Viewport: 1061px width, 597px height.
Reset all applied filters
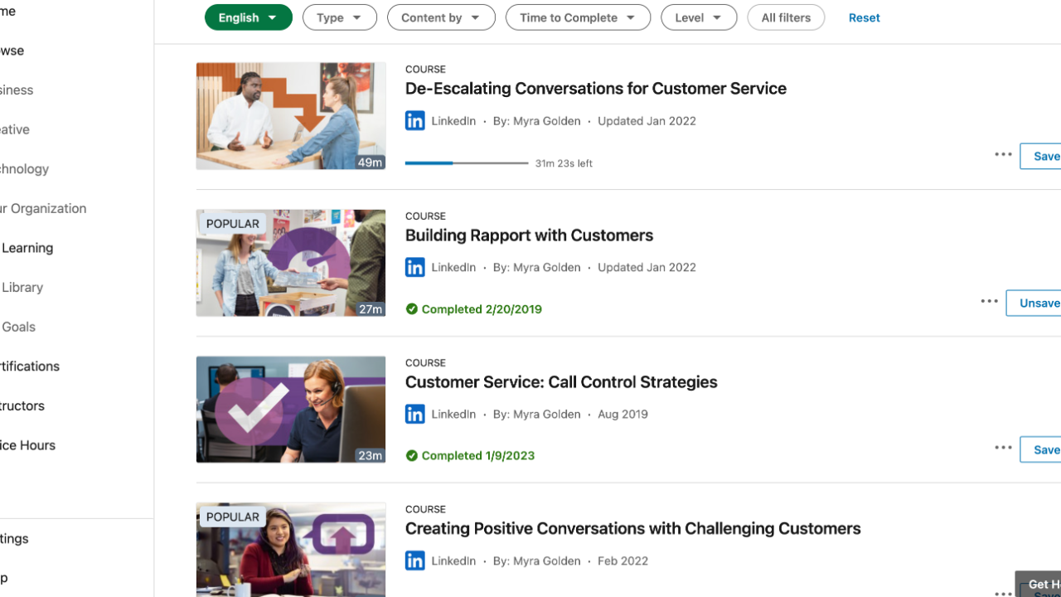coord(864,17)
